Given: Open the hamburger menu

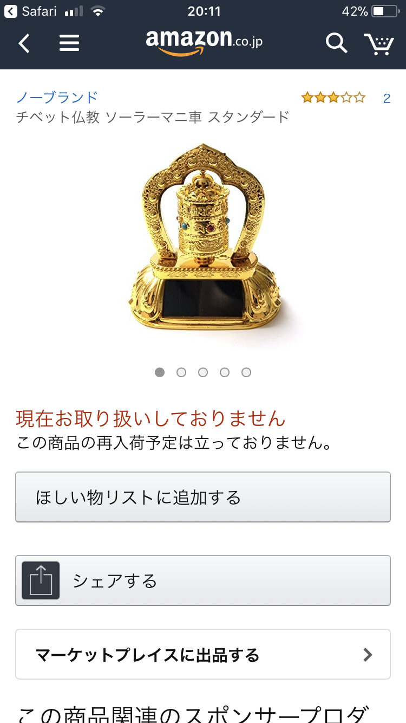Looking at the screenshot, I should pyautogui.click(x=69, y=43).
